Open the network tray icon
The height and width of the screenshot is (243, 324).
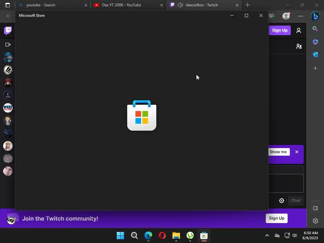pos(287,235)
